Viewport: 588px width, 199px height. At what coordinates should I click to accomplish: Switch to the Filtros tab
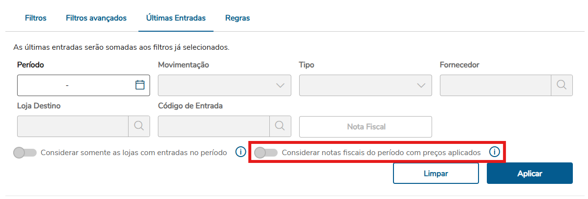(x=36, y=18)
